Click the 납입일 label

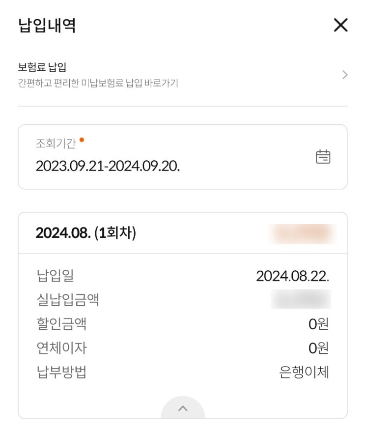click(x=55, y=275)
